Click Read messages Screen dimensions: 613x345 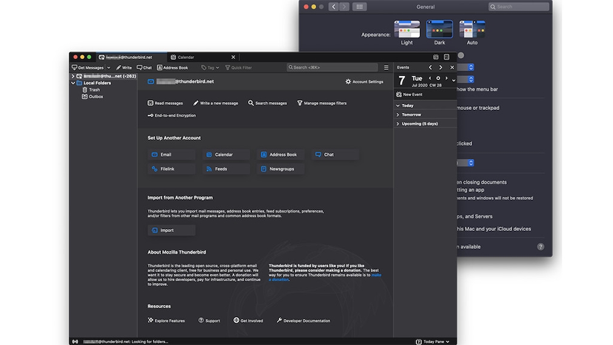pos(165,103)
